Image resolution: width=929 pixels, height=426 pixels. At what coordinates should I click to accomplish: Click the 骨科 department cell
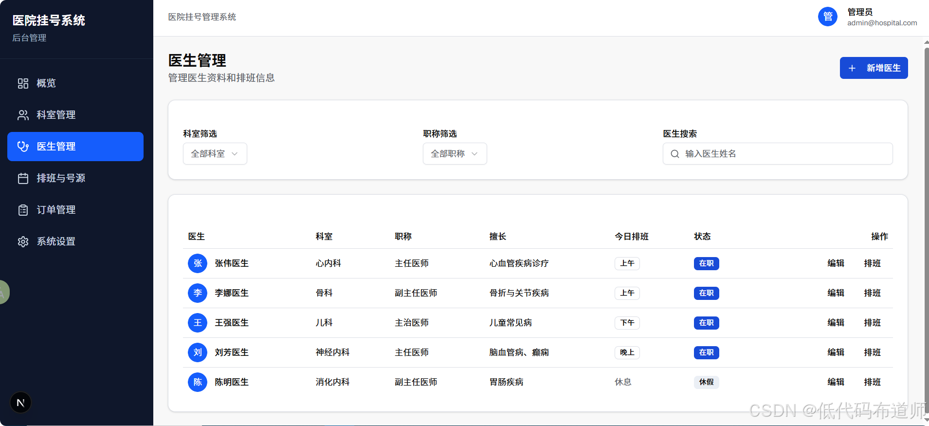click(x=324, y=293)
